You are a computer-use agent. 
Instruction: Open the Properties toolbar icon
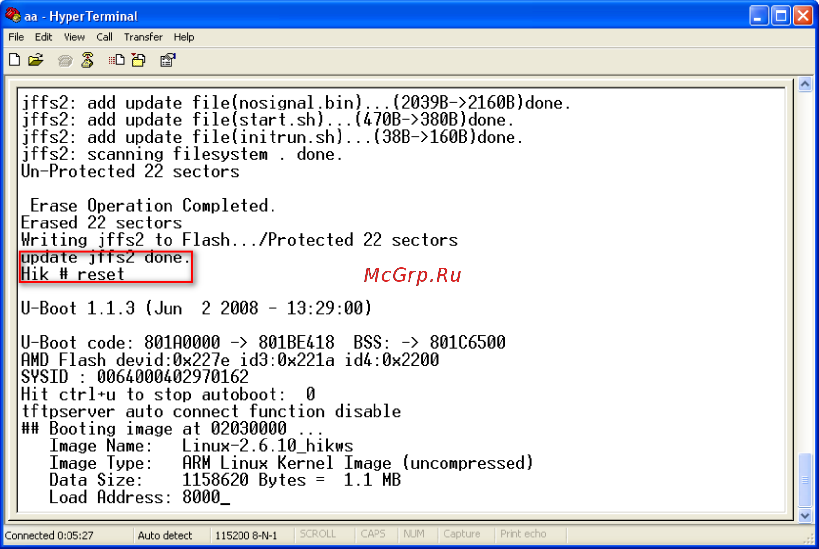tap(168, 60)
